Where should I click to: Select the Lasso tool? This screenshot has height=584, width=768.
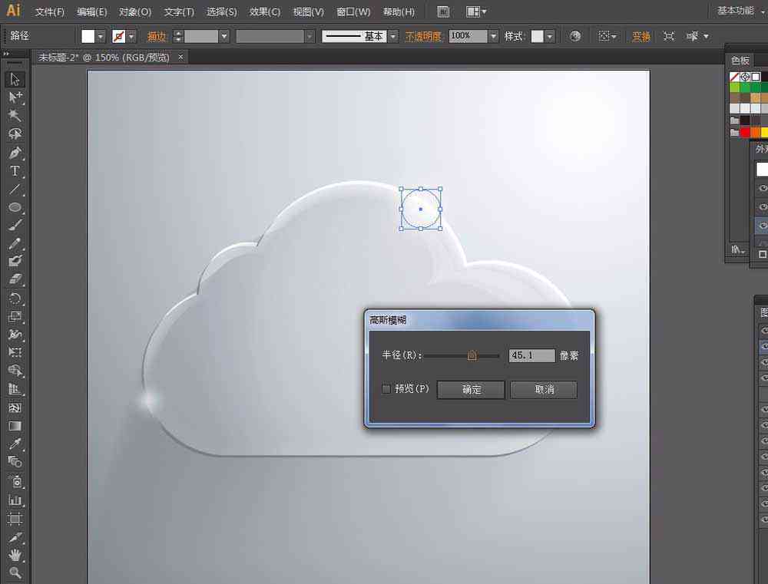pos(15,134)
